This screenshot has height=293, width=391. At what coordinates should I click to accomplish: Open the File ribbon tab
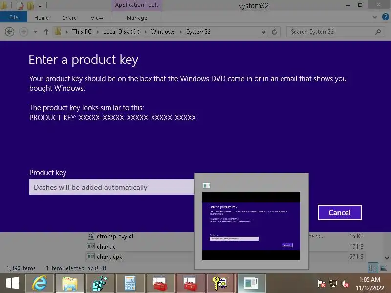(14, 17)
